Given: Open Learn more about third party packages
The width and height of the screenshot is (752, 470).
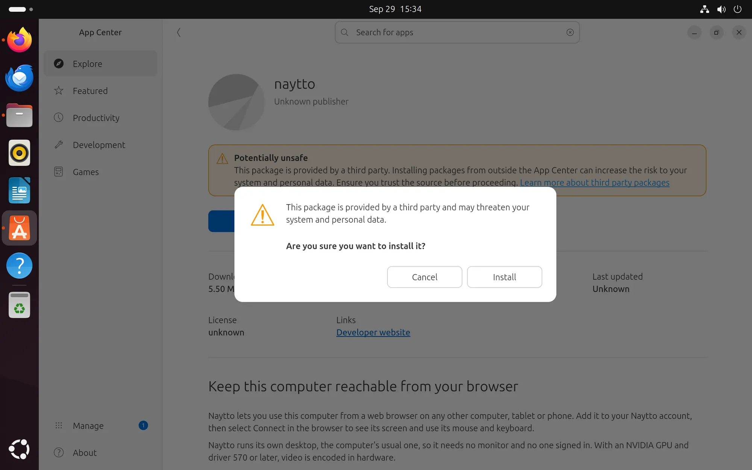Looking at the screenshot, I should 594,183.
